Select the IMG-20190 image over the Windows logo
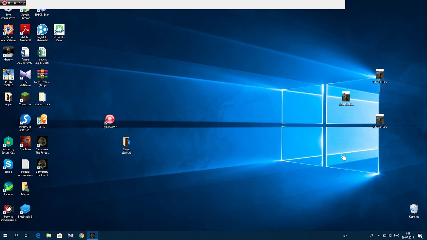Screen dimensions: 427x240 pos(346,99)
